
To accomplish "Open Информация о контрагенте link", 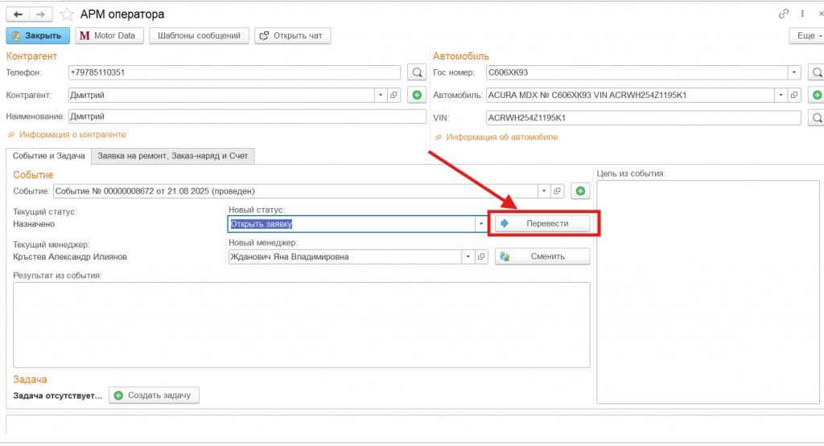I will point(72,134).
